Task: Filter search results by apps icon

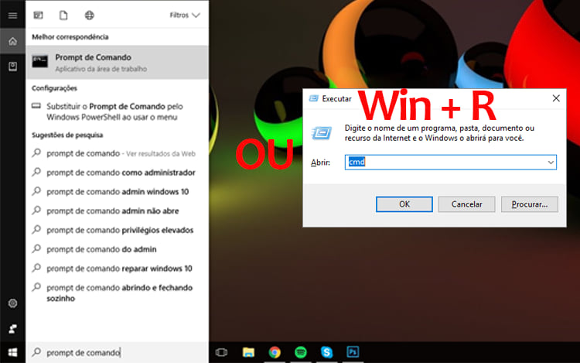Action: click(38, 15)
